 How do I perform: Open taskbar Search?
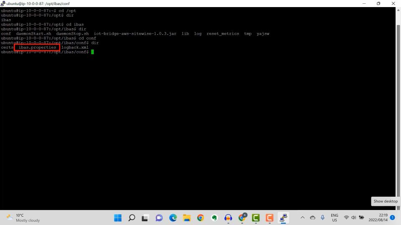click(132, 217)
